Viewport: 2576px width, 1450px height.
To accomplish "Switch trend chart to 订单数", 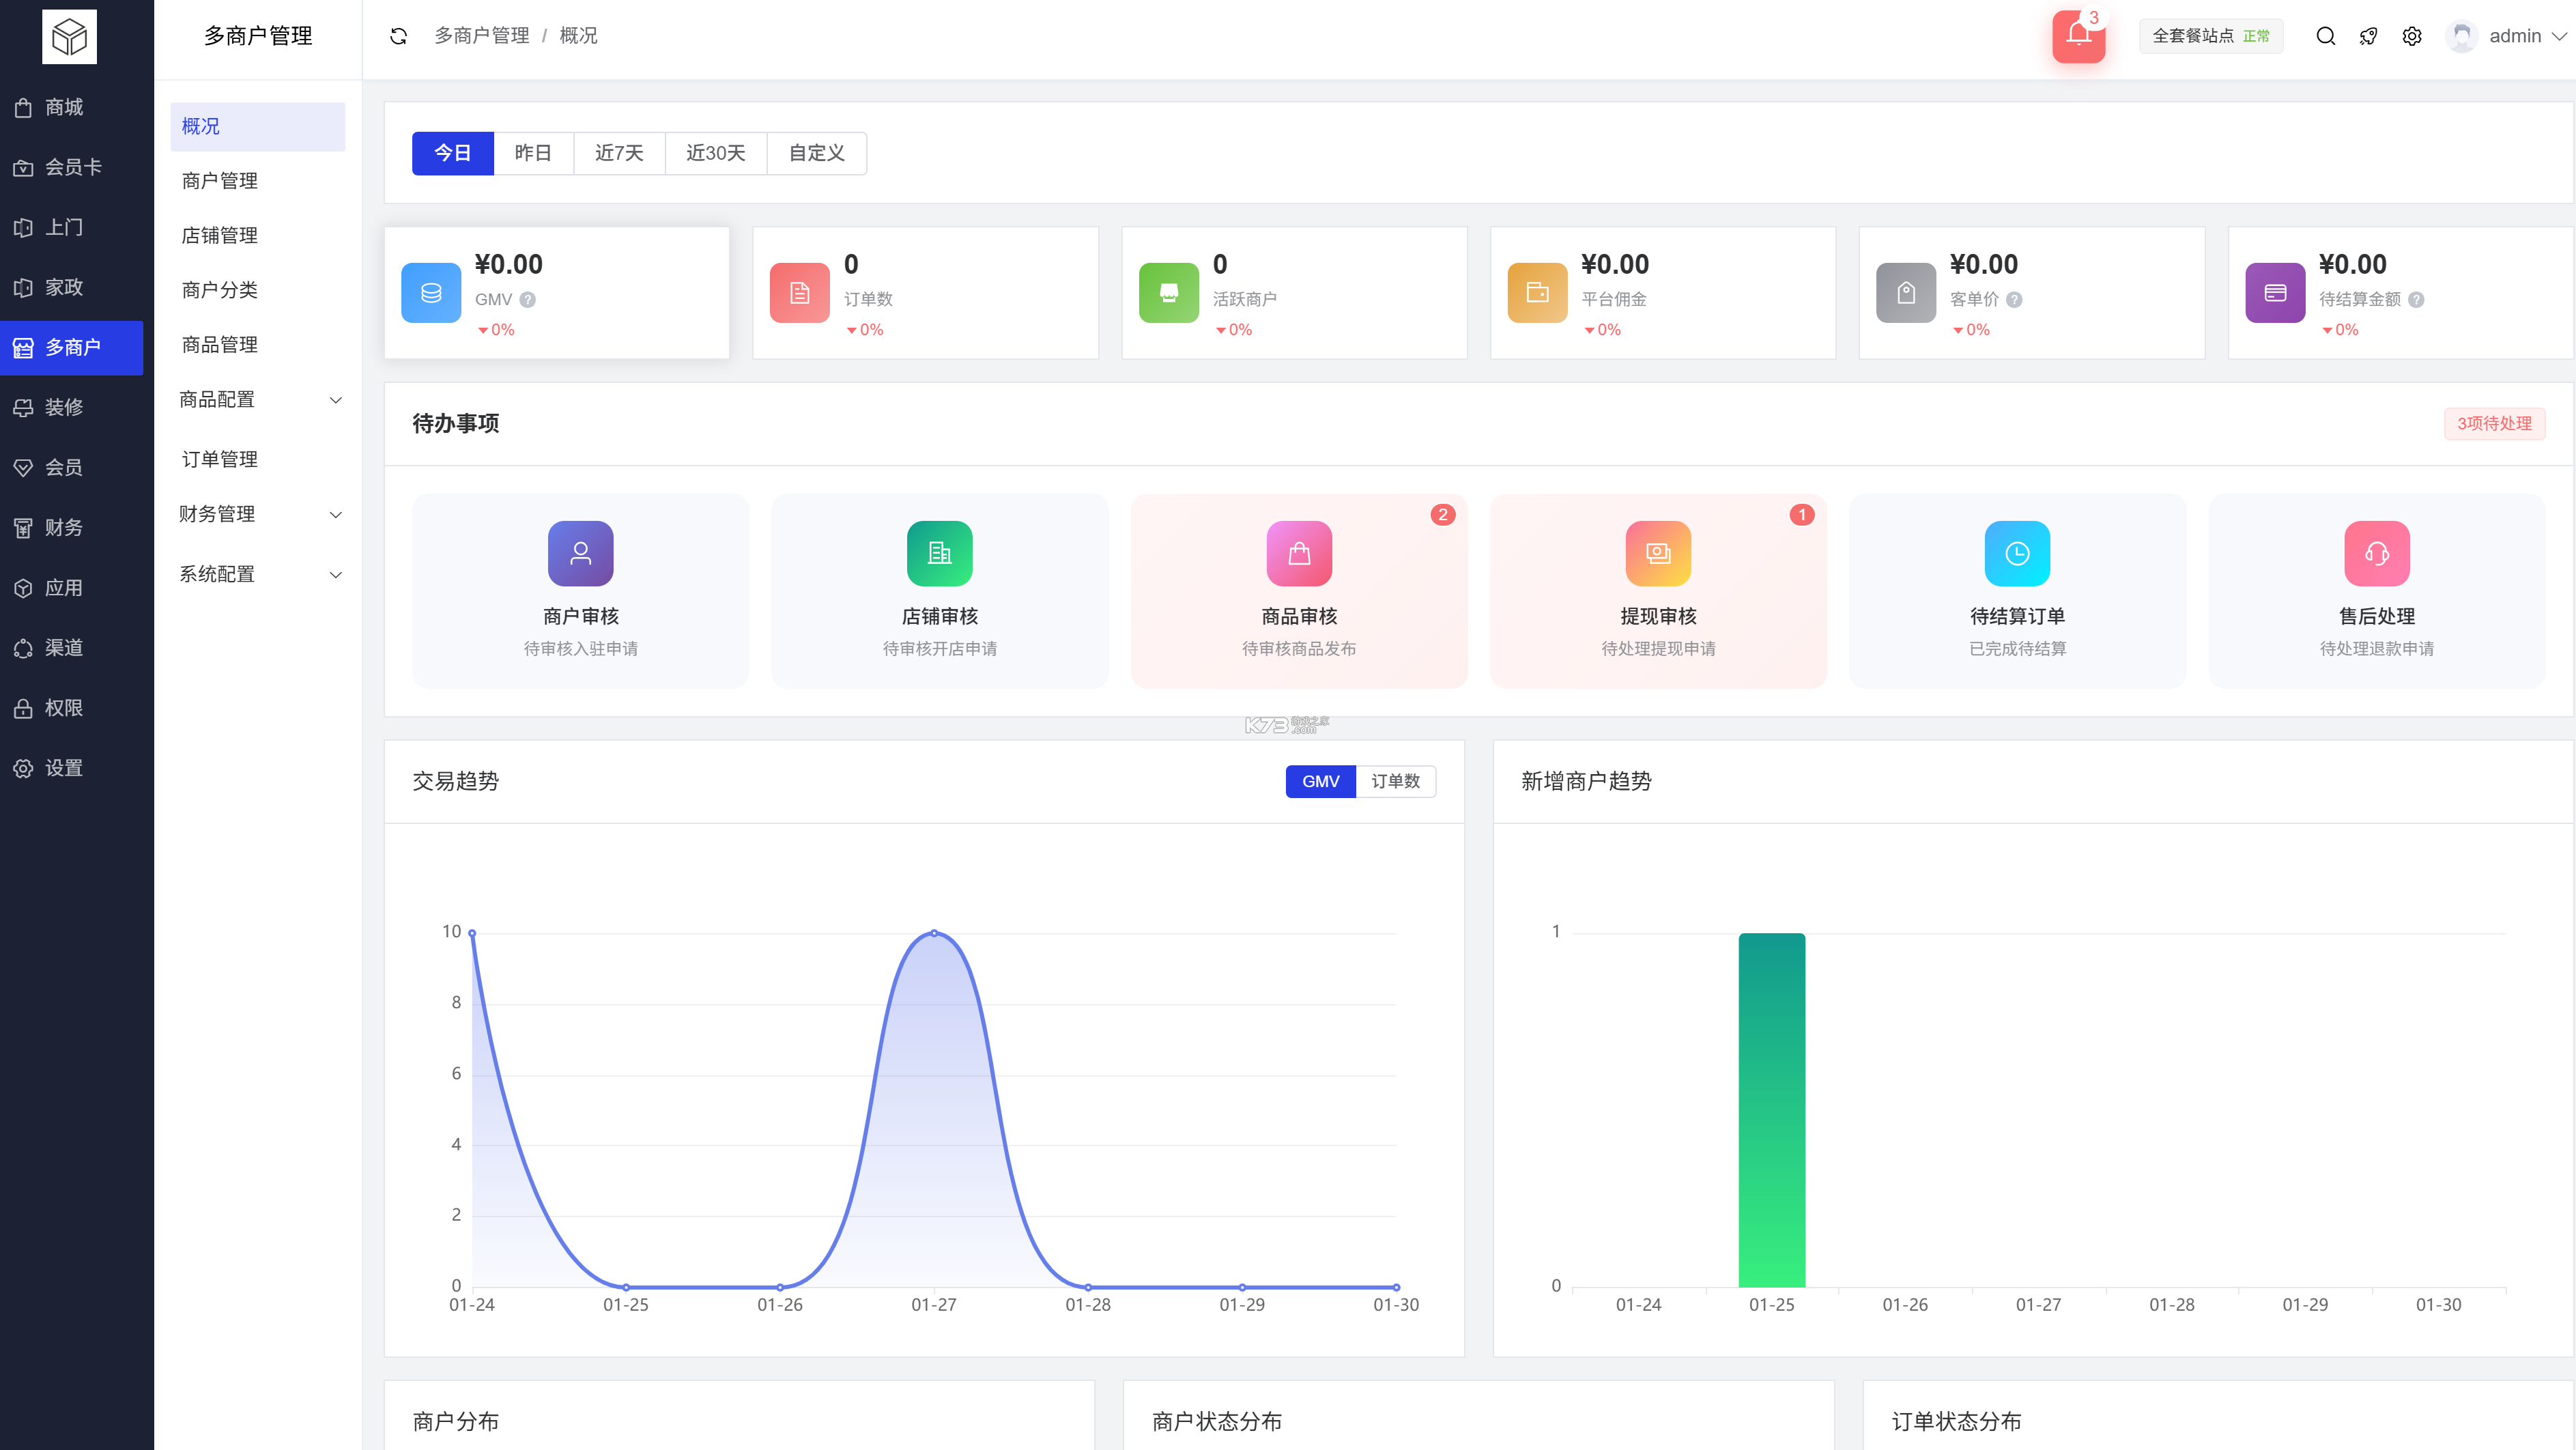I will (1396, 782).
